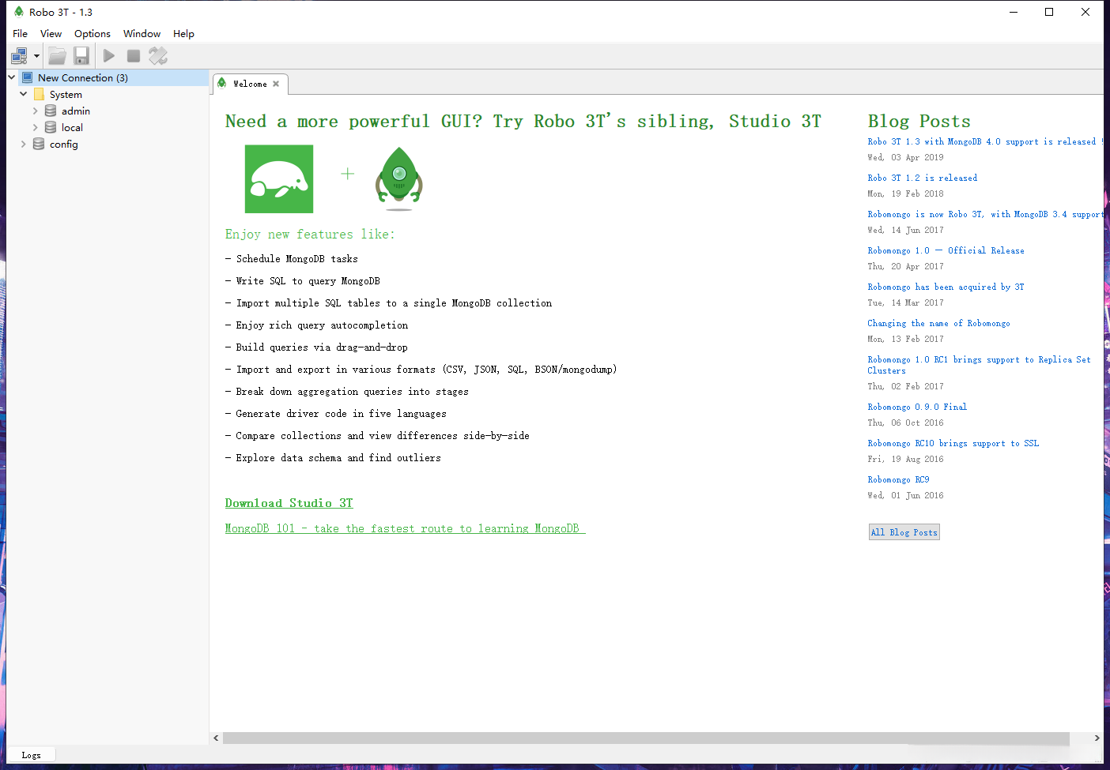Click the Robo 3T rocket robot logo
1110x770 pixels.
click(399, 178)
